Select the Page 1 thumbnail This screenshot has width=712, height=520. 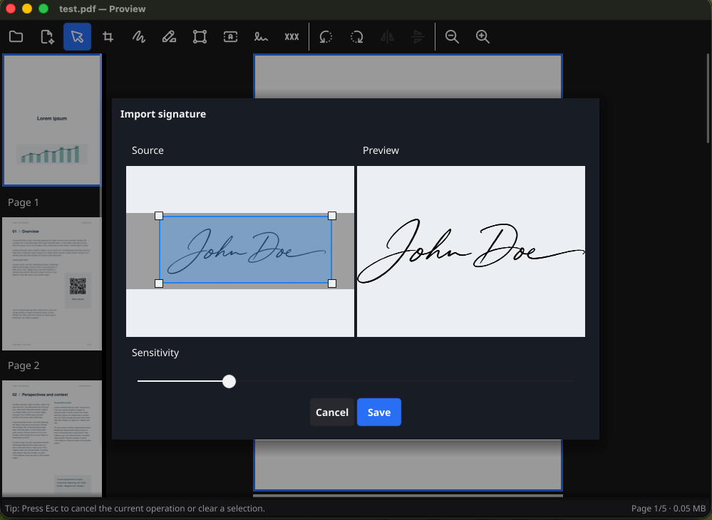click(x=52, y=120)
